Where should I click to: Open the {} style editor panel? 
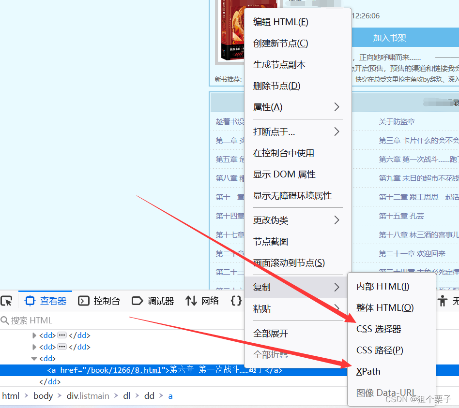236,300
